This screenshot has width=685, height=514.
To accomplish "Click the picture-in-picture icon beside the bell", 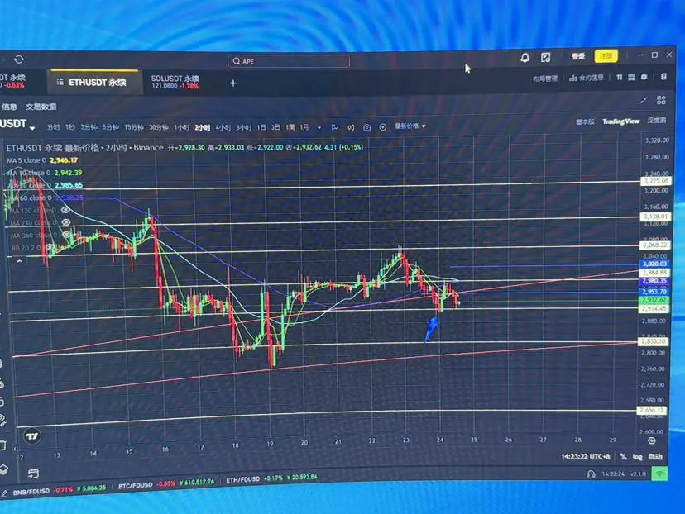I will click(546, 57).
